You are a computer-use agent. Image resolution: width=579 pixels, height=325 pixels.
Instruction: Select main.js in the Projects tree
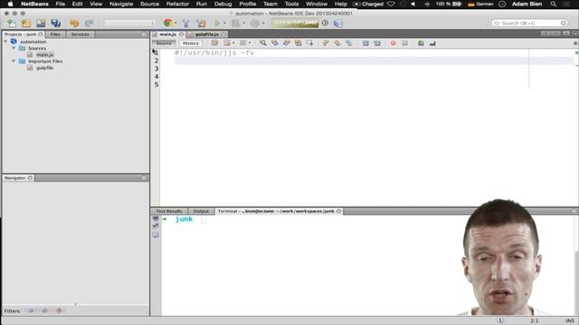point(44,55)
